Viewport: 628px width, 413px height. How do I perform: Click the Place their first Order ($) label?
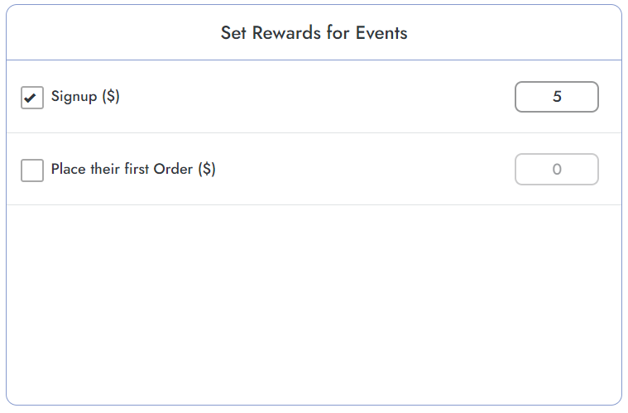[133, 169]
